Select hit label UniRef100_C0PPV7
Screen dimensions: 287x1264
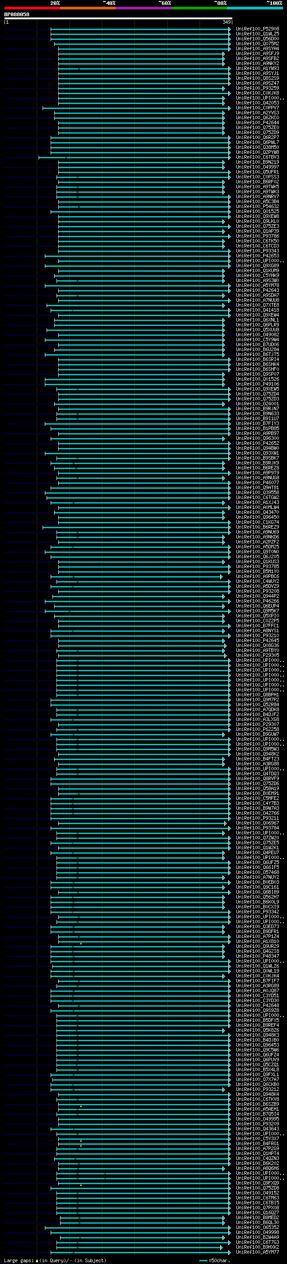coord(257,108)
